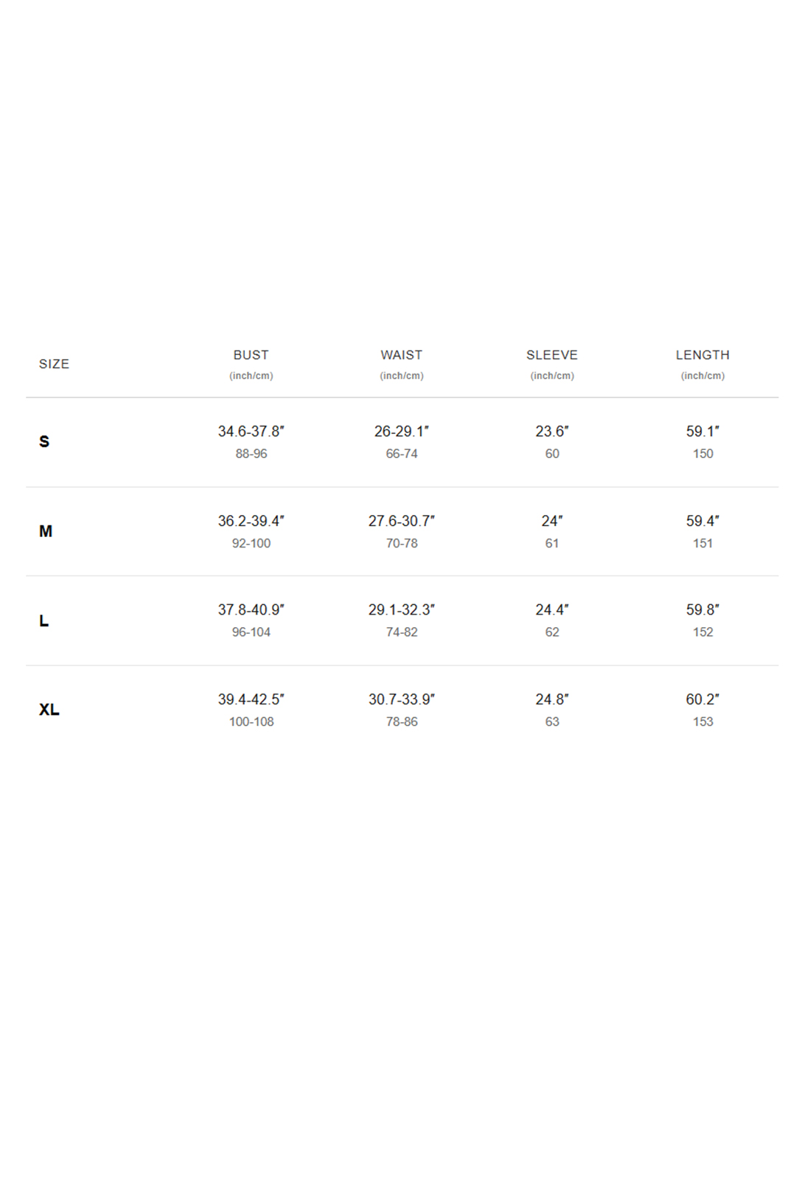The image size is (802, 1204).
Task: Select length value 60.2 for size XL
Action: pyautogui.click(x=702, y=699)
